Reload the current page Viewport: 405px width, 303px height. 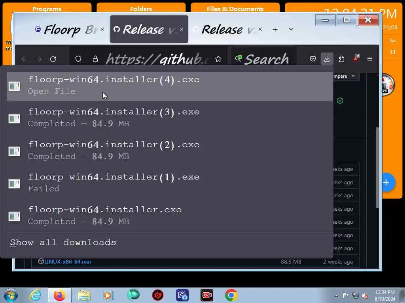(53, 59)
